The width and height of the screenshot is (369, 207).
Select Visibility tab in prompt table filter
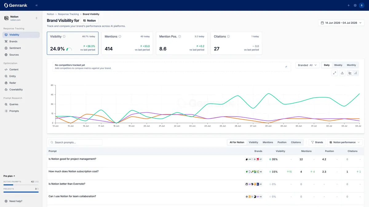coord(253,142)
